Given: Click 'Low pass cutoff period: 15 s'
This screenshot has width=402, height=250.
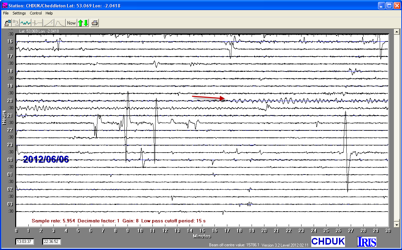Looking at the screenshot, I should click(x=173, y=221).
